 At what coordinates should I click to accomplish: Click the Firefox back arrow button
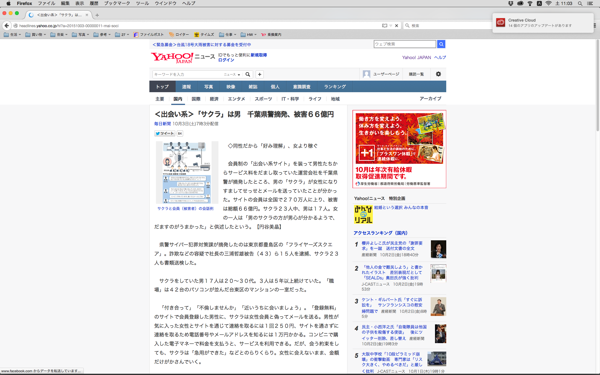pos(7,26)
